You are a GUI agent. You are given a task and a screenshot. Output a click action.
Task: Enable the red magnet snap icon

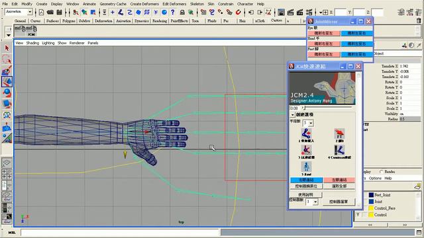click(238, 12)
